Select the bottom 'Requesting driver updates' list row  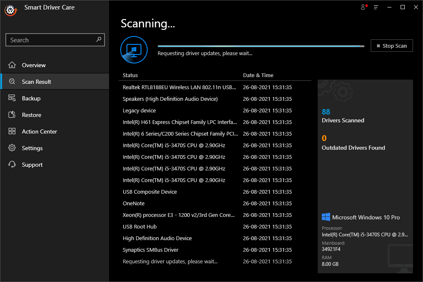(215, 261)
